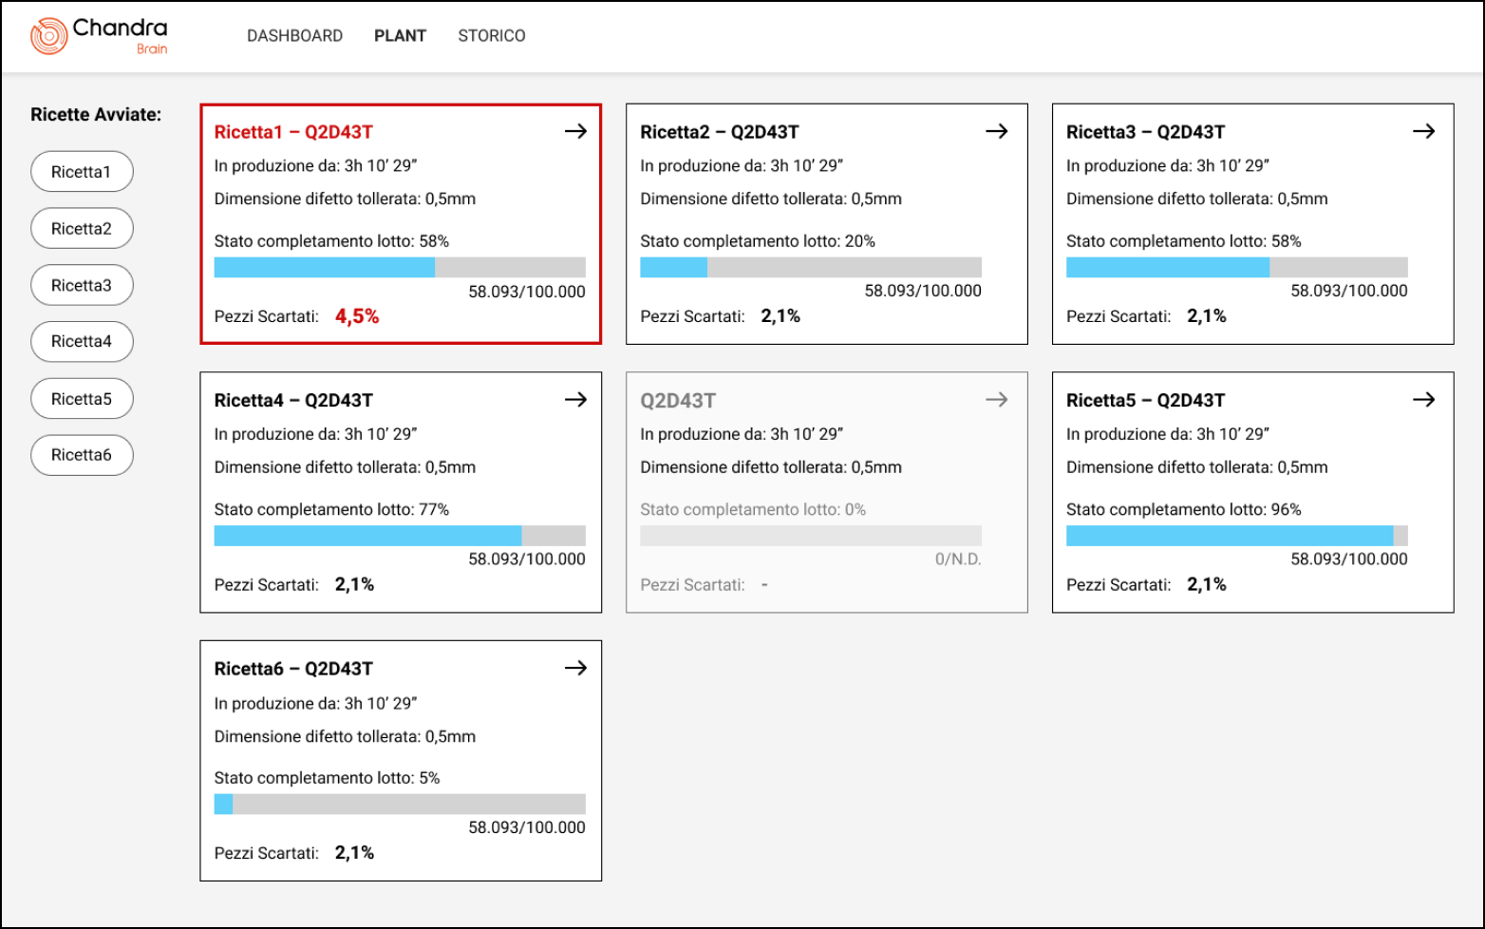Open details arrow on the Ricetta5 card
Screen dimensions: 1485x929
click(x=1424, y=400)
